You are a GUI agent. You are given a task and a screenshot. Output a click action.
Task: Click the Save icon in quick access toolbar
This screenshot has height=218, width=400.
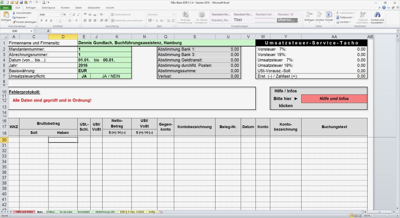click(x=21, y=2)
